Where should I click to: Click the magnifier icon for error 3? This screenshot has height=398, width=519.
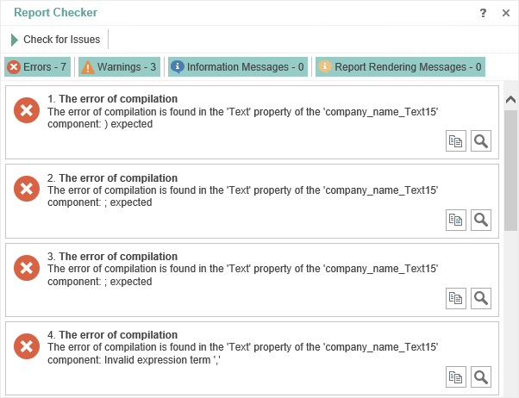[480, 298]
